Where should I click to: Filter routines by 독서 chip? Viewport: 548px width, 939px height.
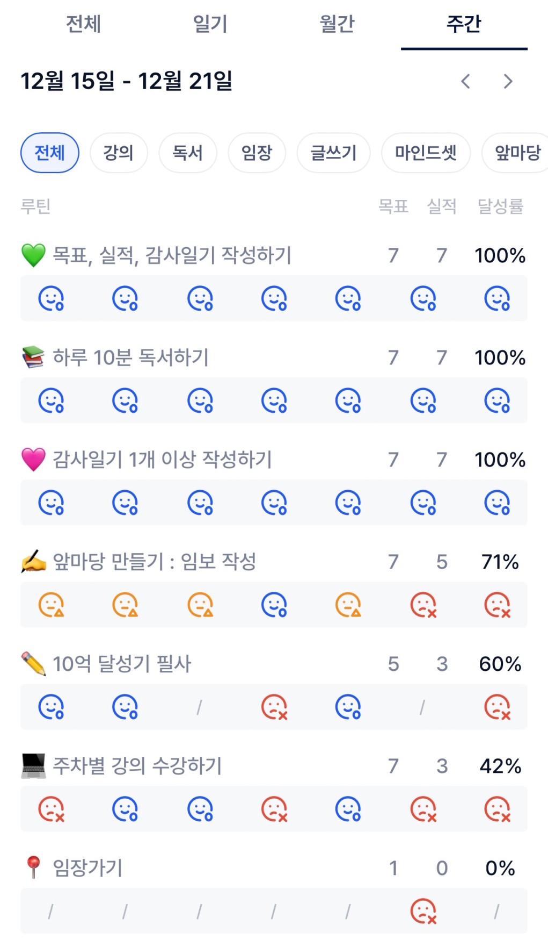point(187,153)
